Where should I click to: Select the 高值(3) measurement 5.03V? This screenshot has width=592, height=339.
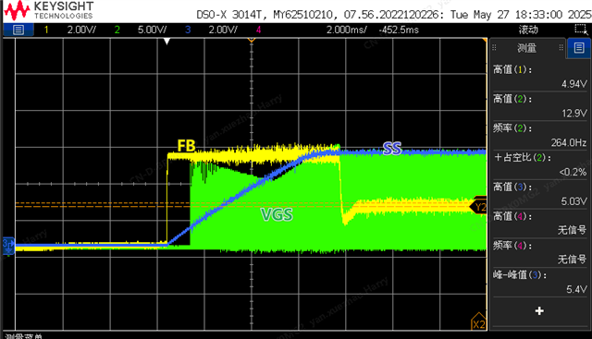pos(540,194)
